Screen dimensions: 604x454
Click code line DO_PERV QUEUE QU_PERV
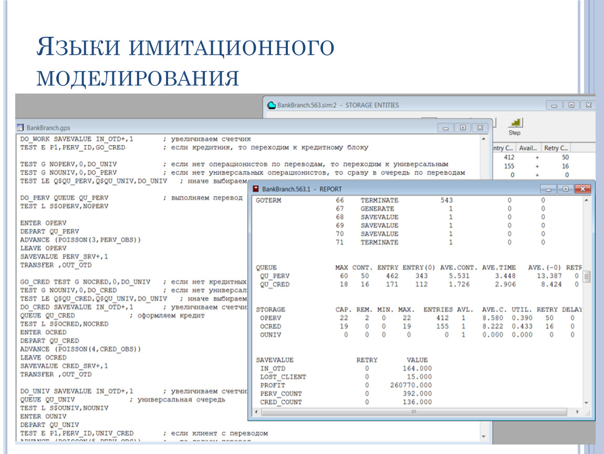[x=64, y=198]
